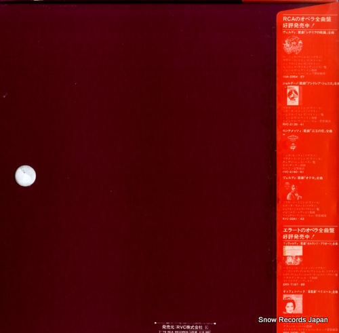
Task: Click the Périchole album cover with woman's face
Action: [x=293, y=304]
